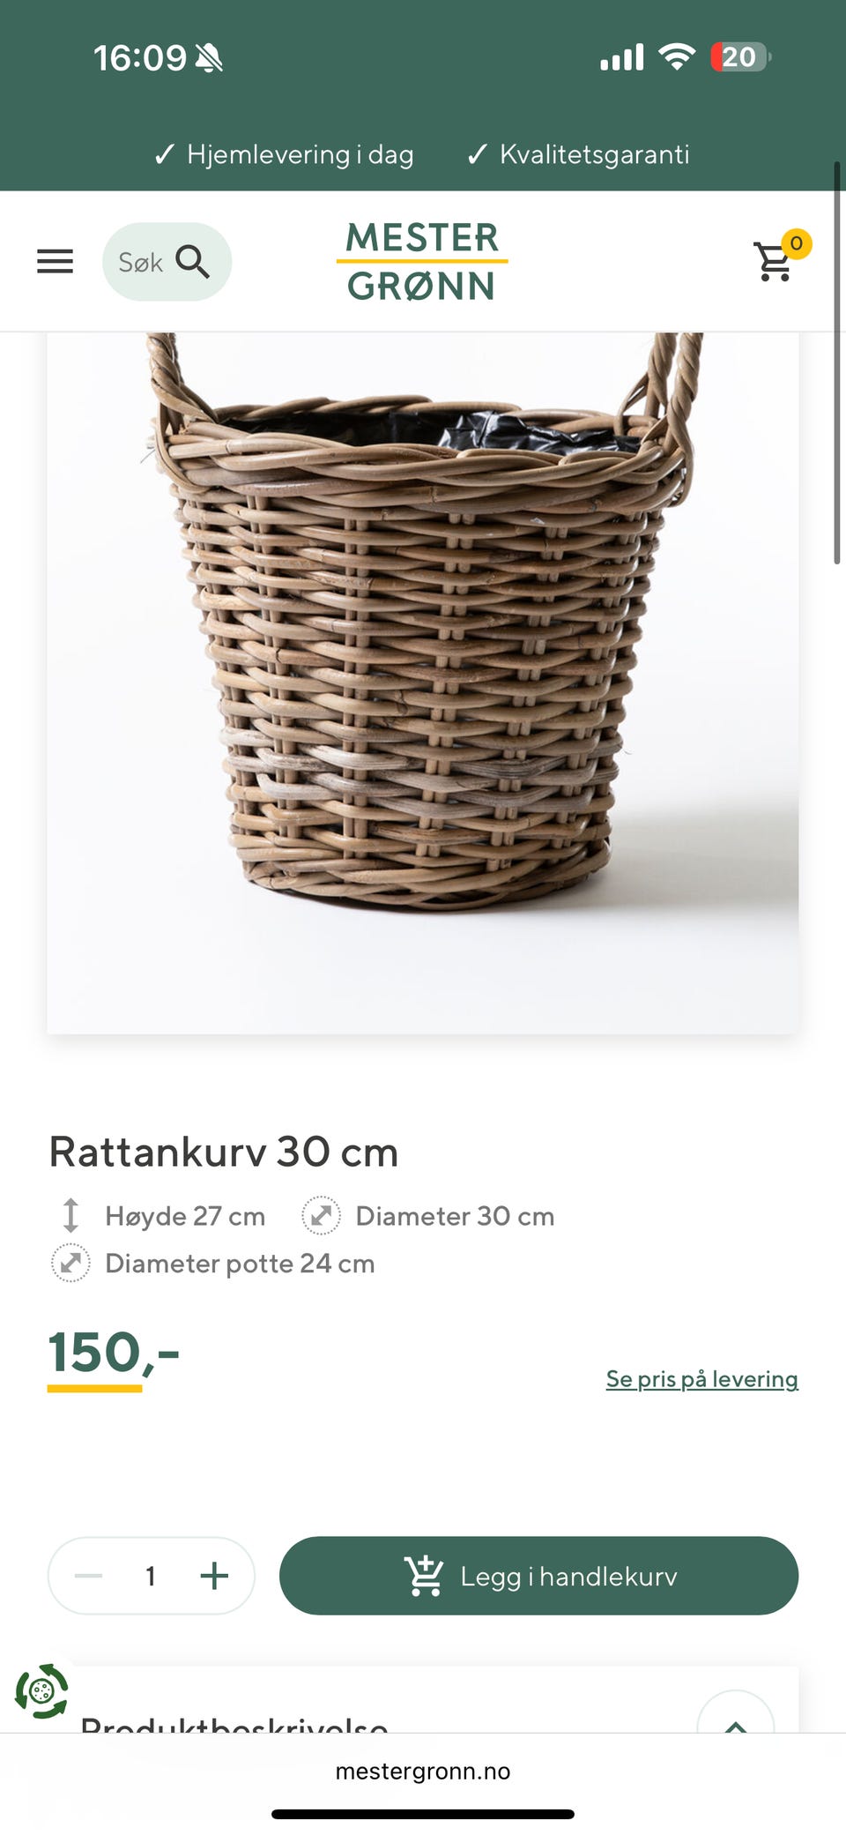Click the page scrollbar on right edge
The height and width of the screenshot is (1835, 846).
(837, 362)
